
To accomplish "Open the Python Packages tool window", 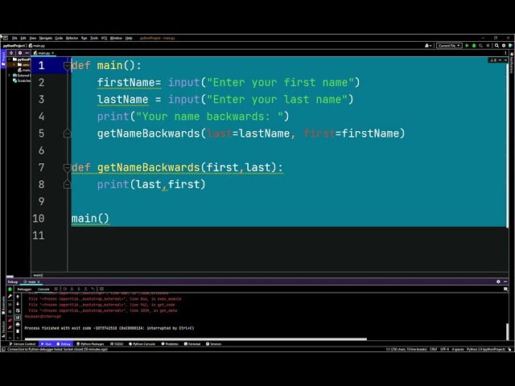I will pyautogui.click(x=90, y=344).
